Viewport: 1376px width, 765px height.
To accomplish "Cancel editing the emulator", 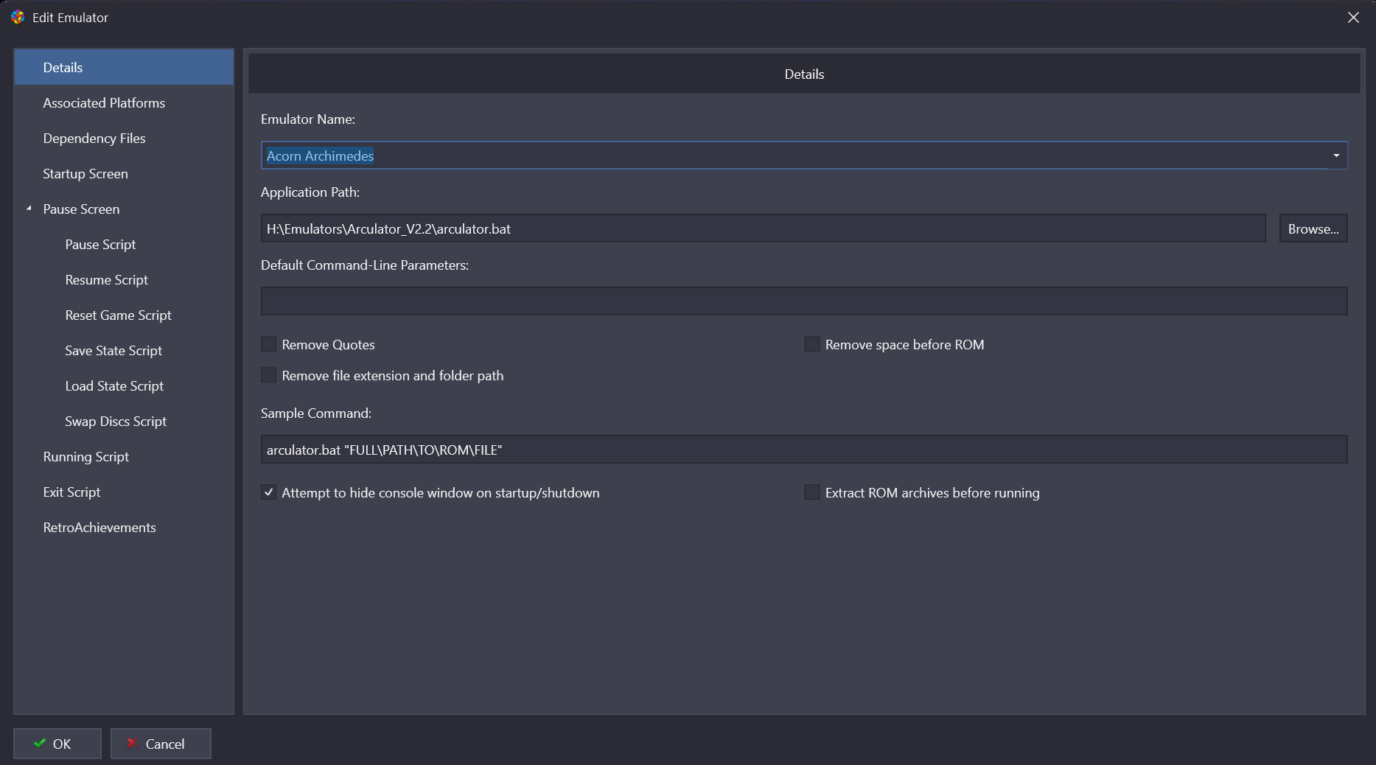I will click(161, 744).
